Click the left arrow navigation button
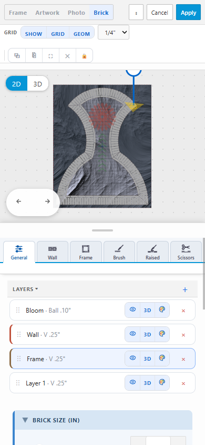This screenshot has width=205, height=445. point(19,201)
